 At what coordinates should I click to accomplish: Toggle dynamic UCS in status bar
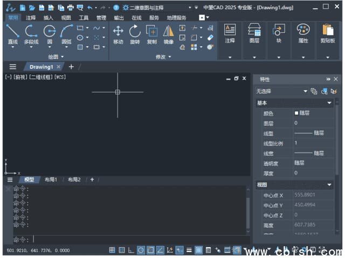(x=170, y=250)
